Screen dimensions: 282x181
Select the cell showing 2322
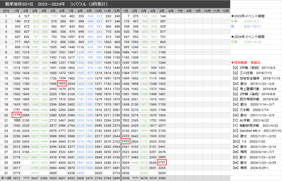click(125, 141)
